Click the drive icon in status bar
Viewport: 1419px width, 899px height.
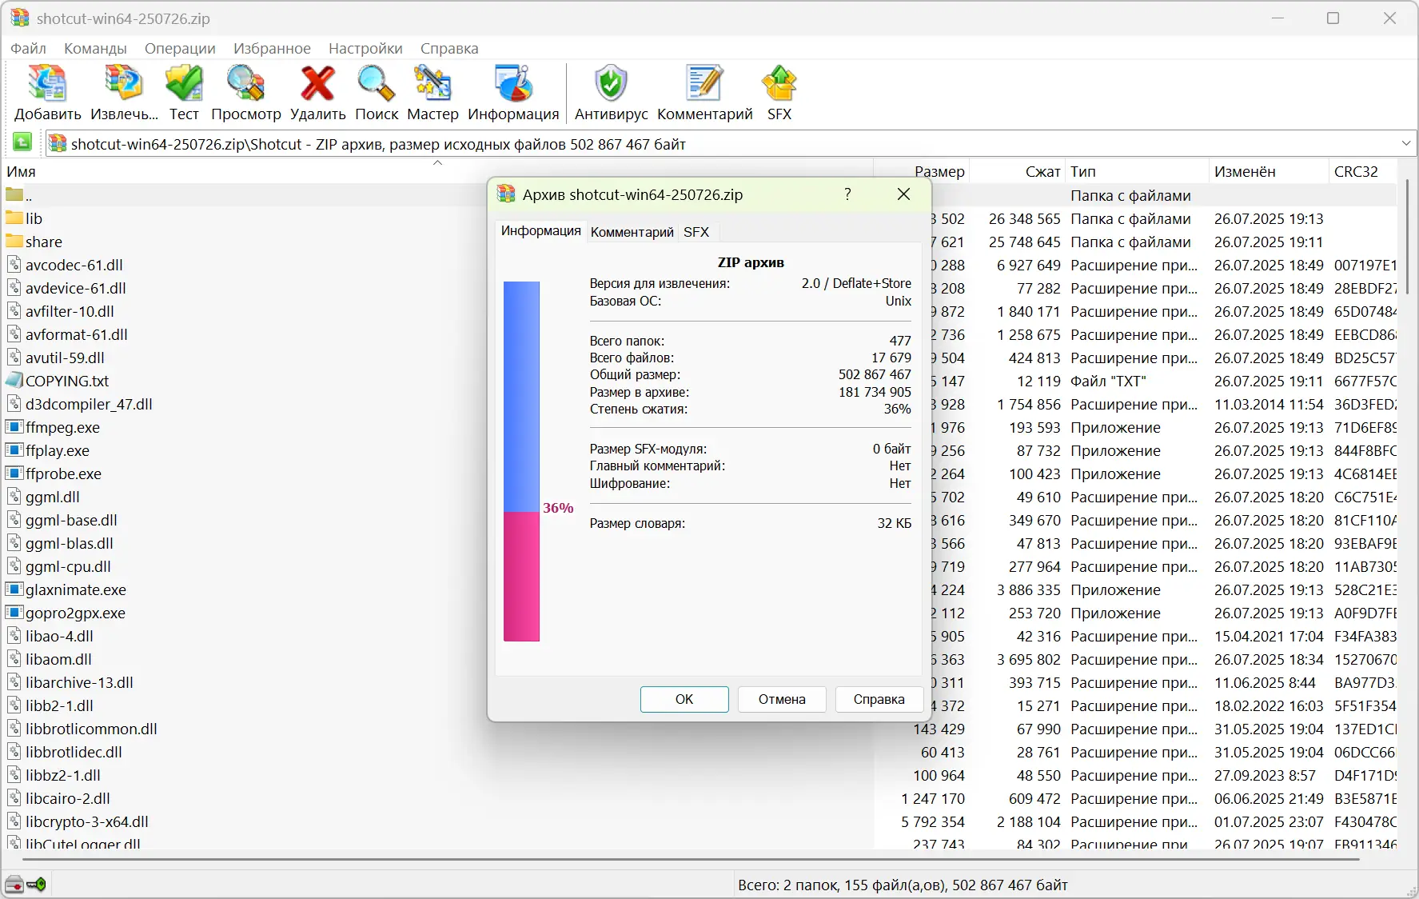(14, 885)
